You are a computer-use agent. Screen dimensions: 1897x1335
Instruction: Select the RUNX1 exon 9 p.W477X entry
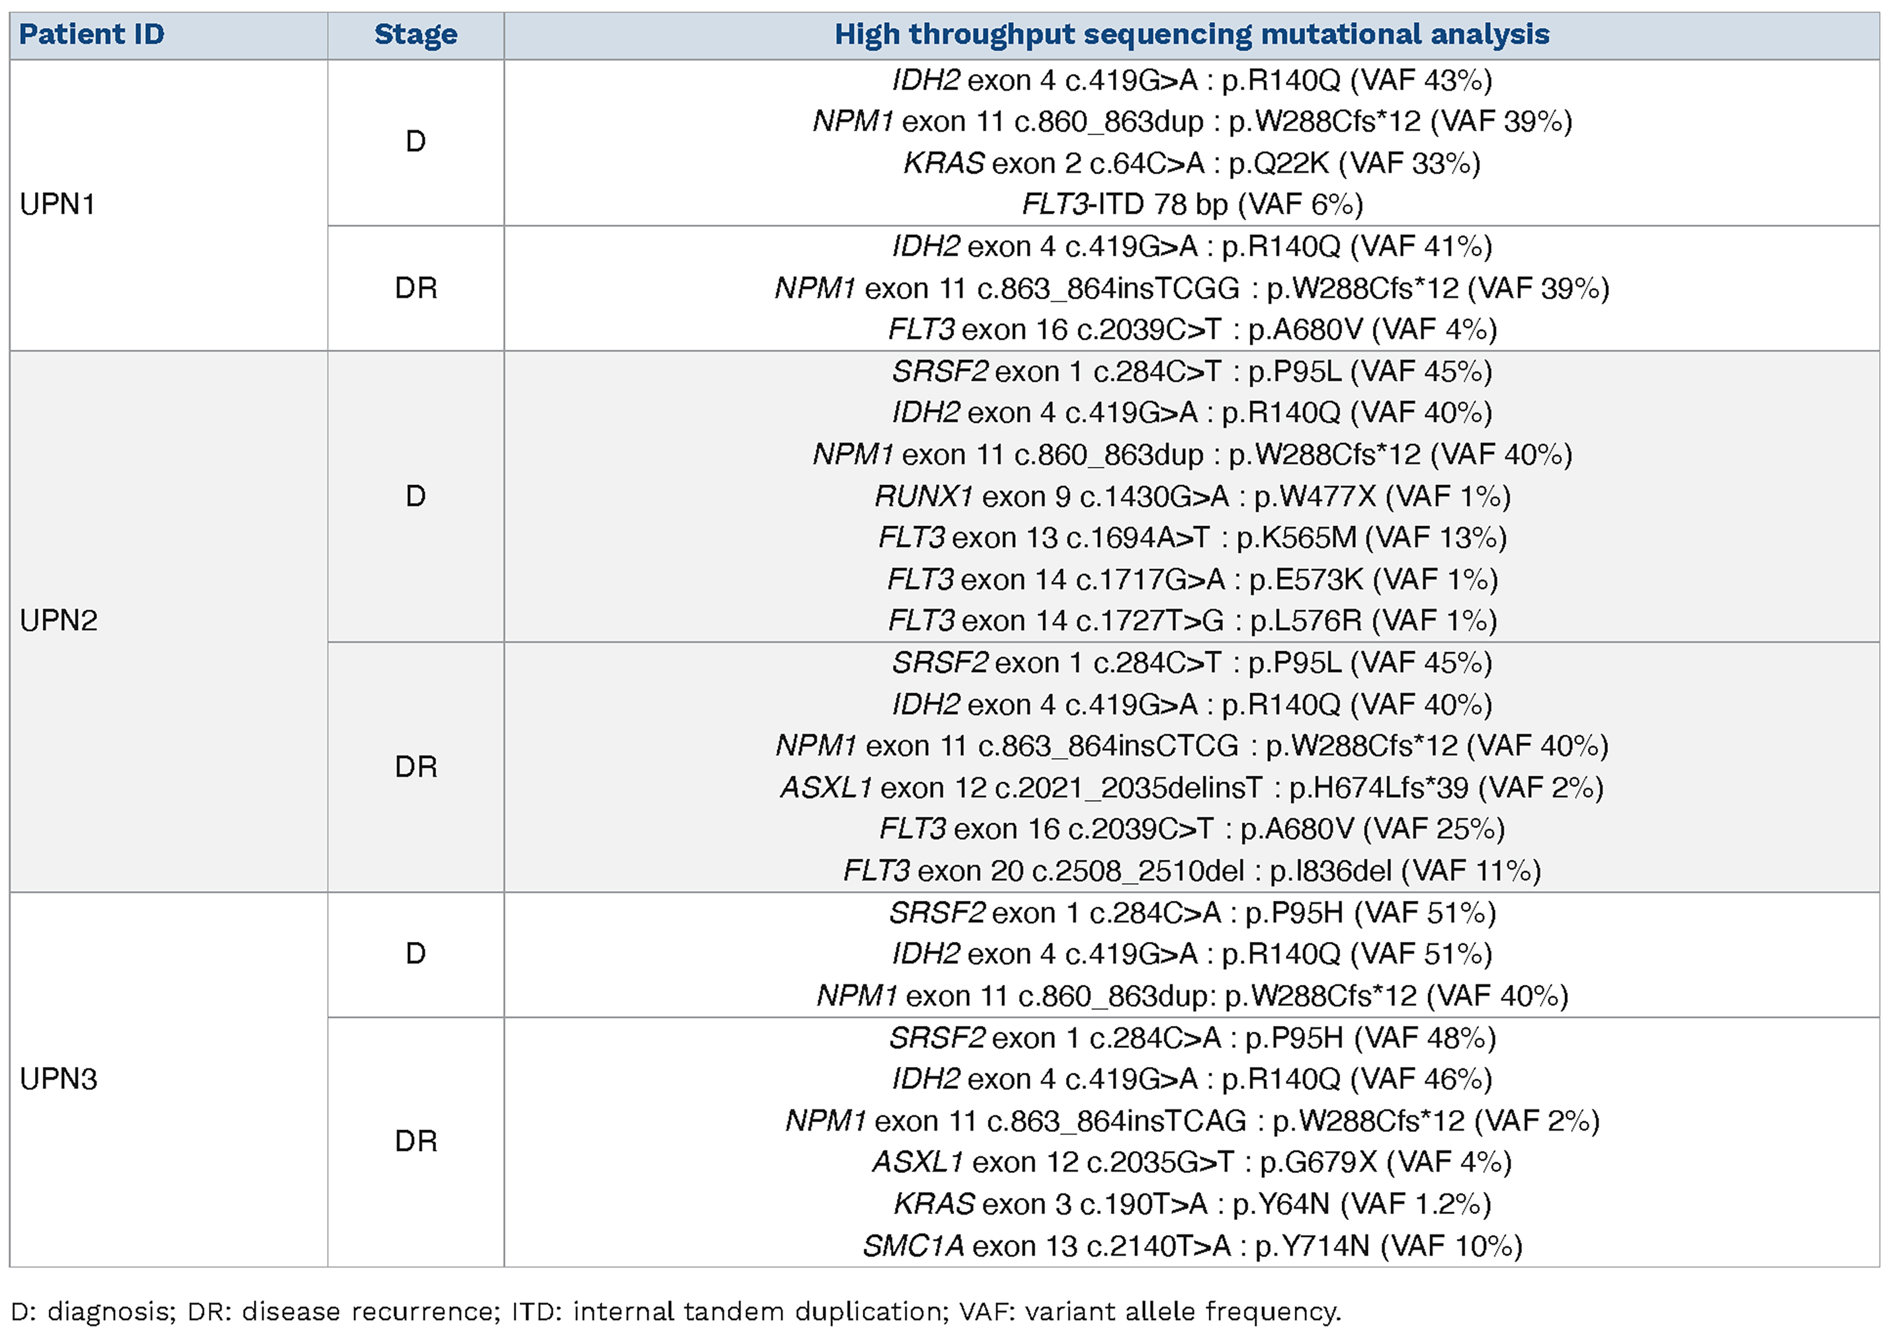coord(1191,496)
